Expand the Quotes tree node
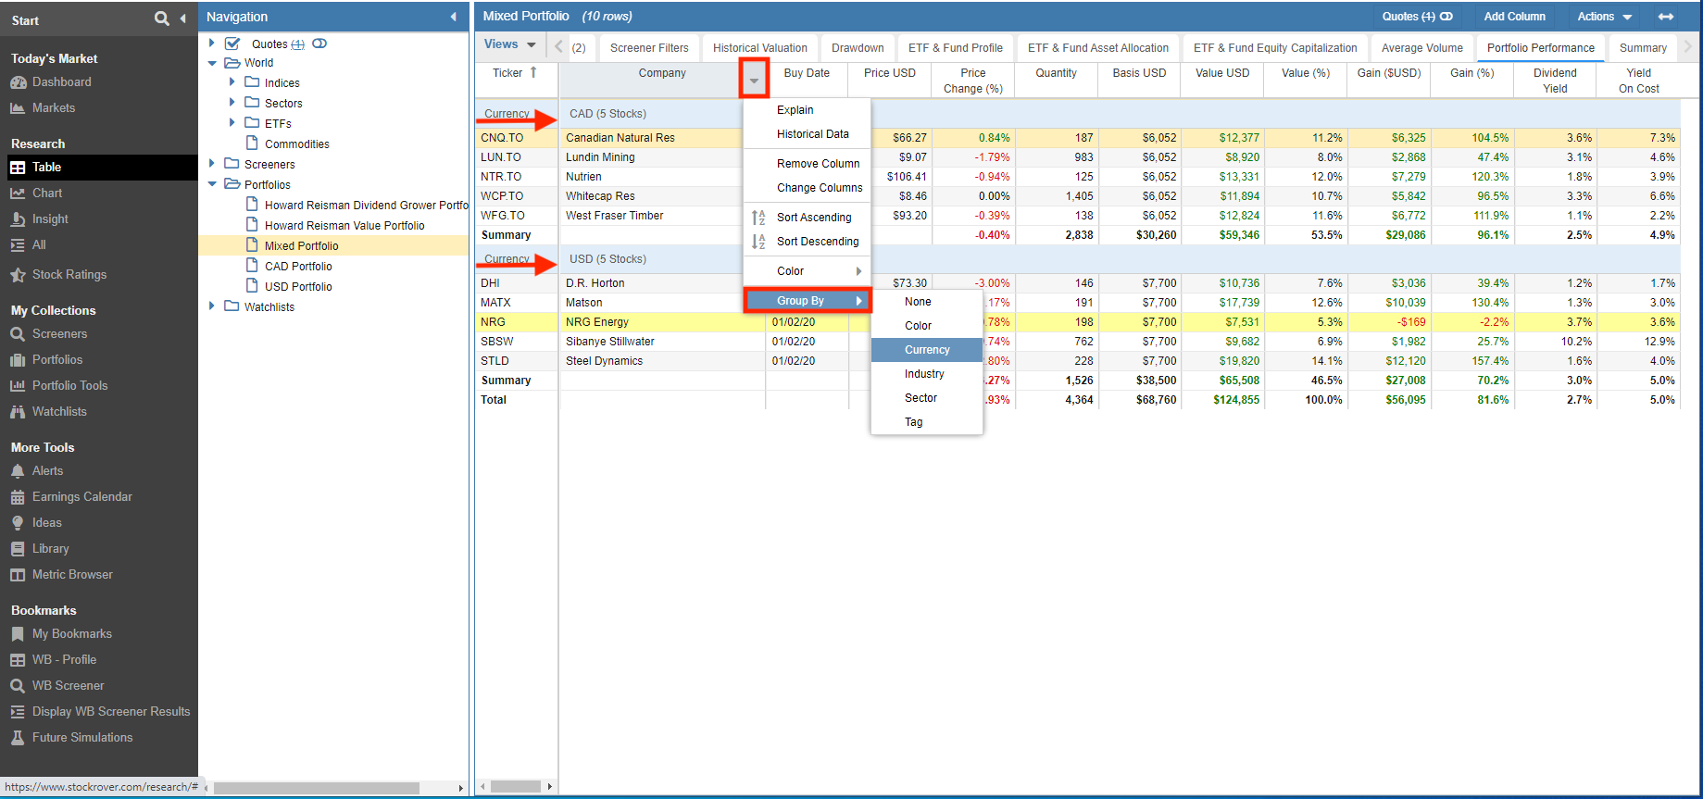Image resolution: width=1703 pixels, height=799 pixels. (x=212, y=44)
